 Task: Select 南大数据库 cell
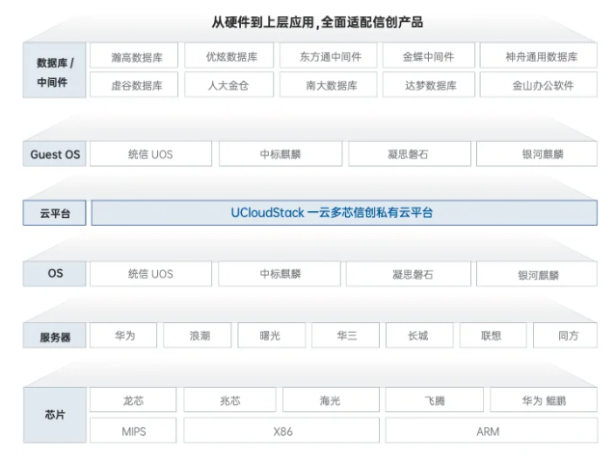(x=328, y=84)
